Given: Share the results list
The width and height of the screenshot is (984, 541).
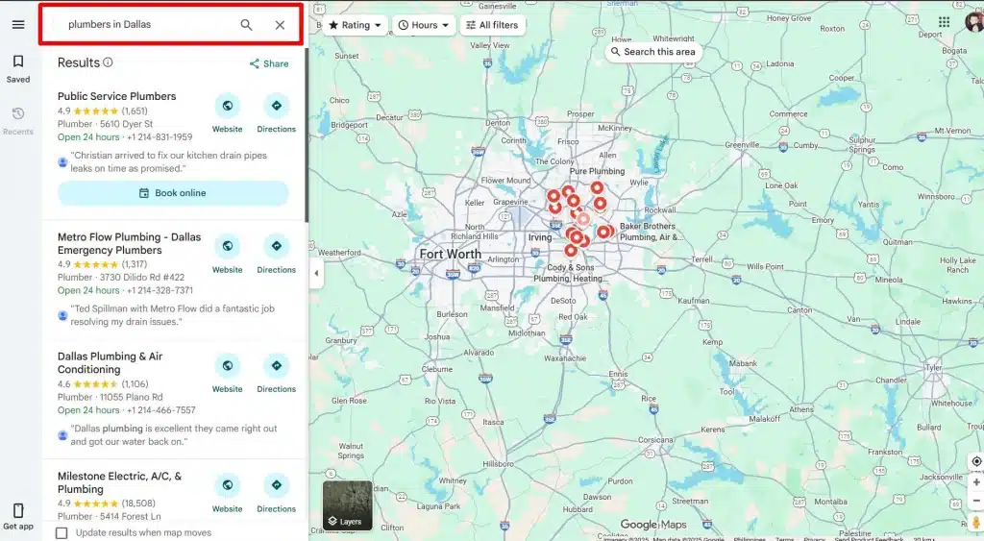Looking at the screenshot, I should tap(269, 63).
